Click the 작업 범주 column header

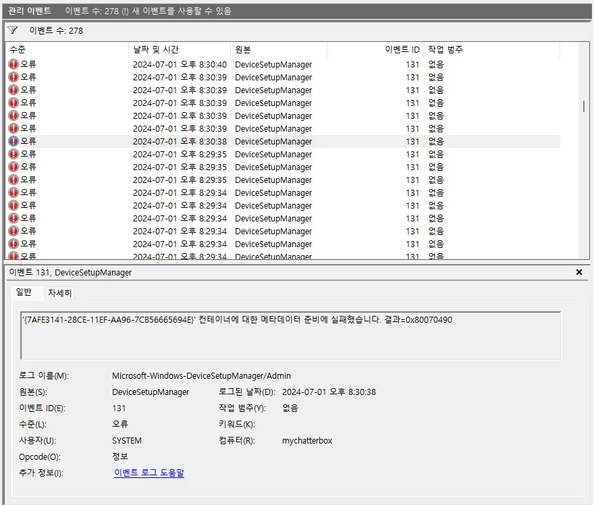(491, 50)
